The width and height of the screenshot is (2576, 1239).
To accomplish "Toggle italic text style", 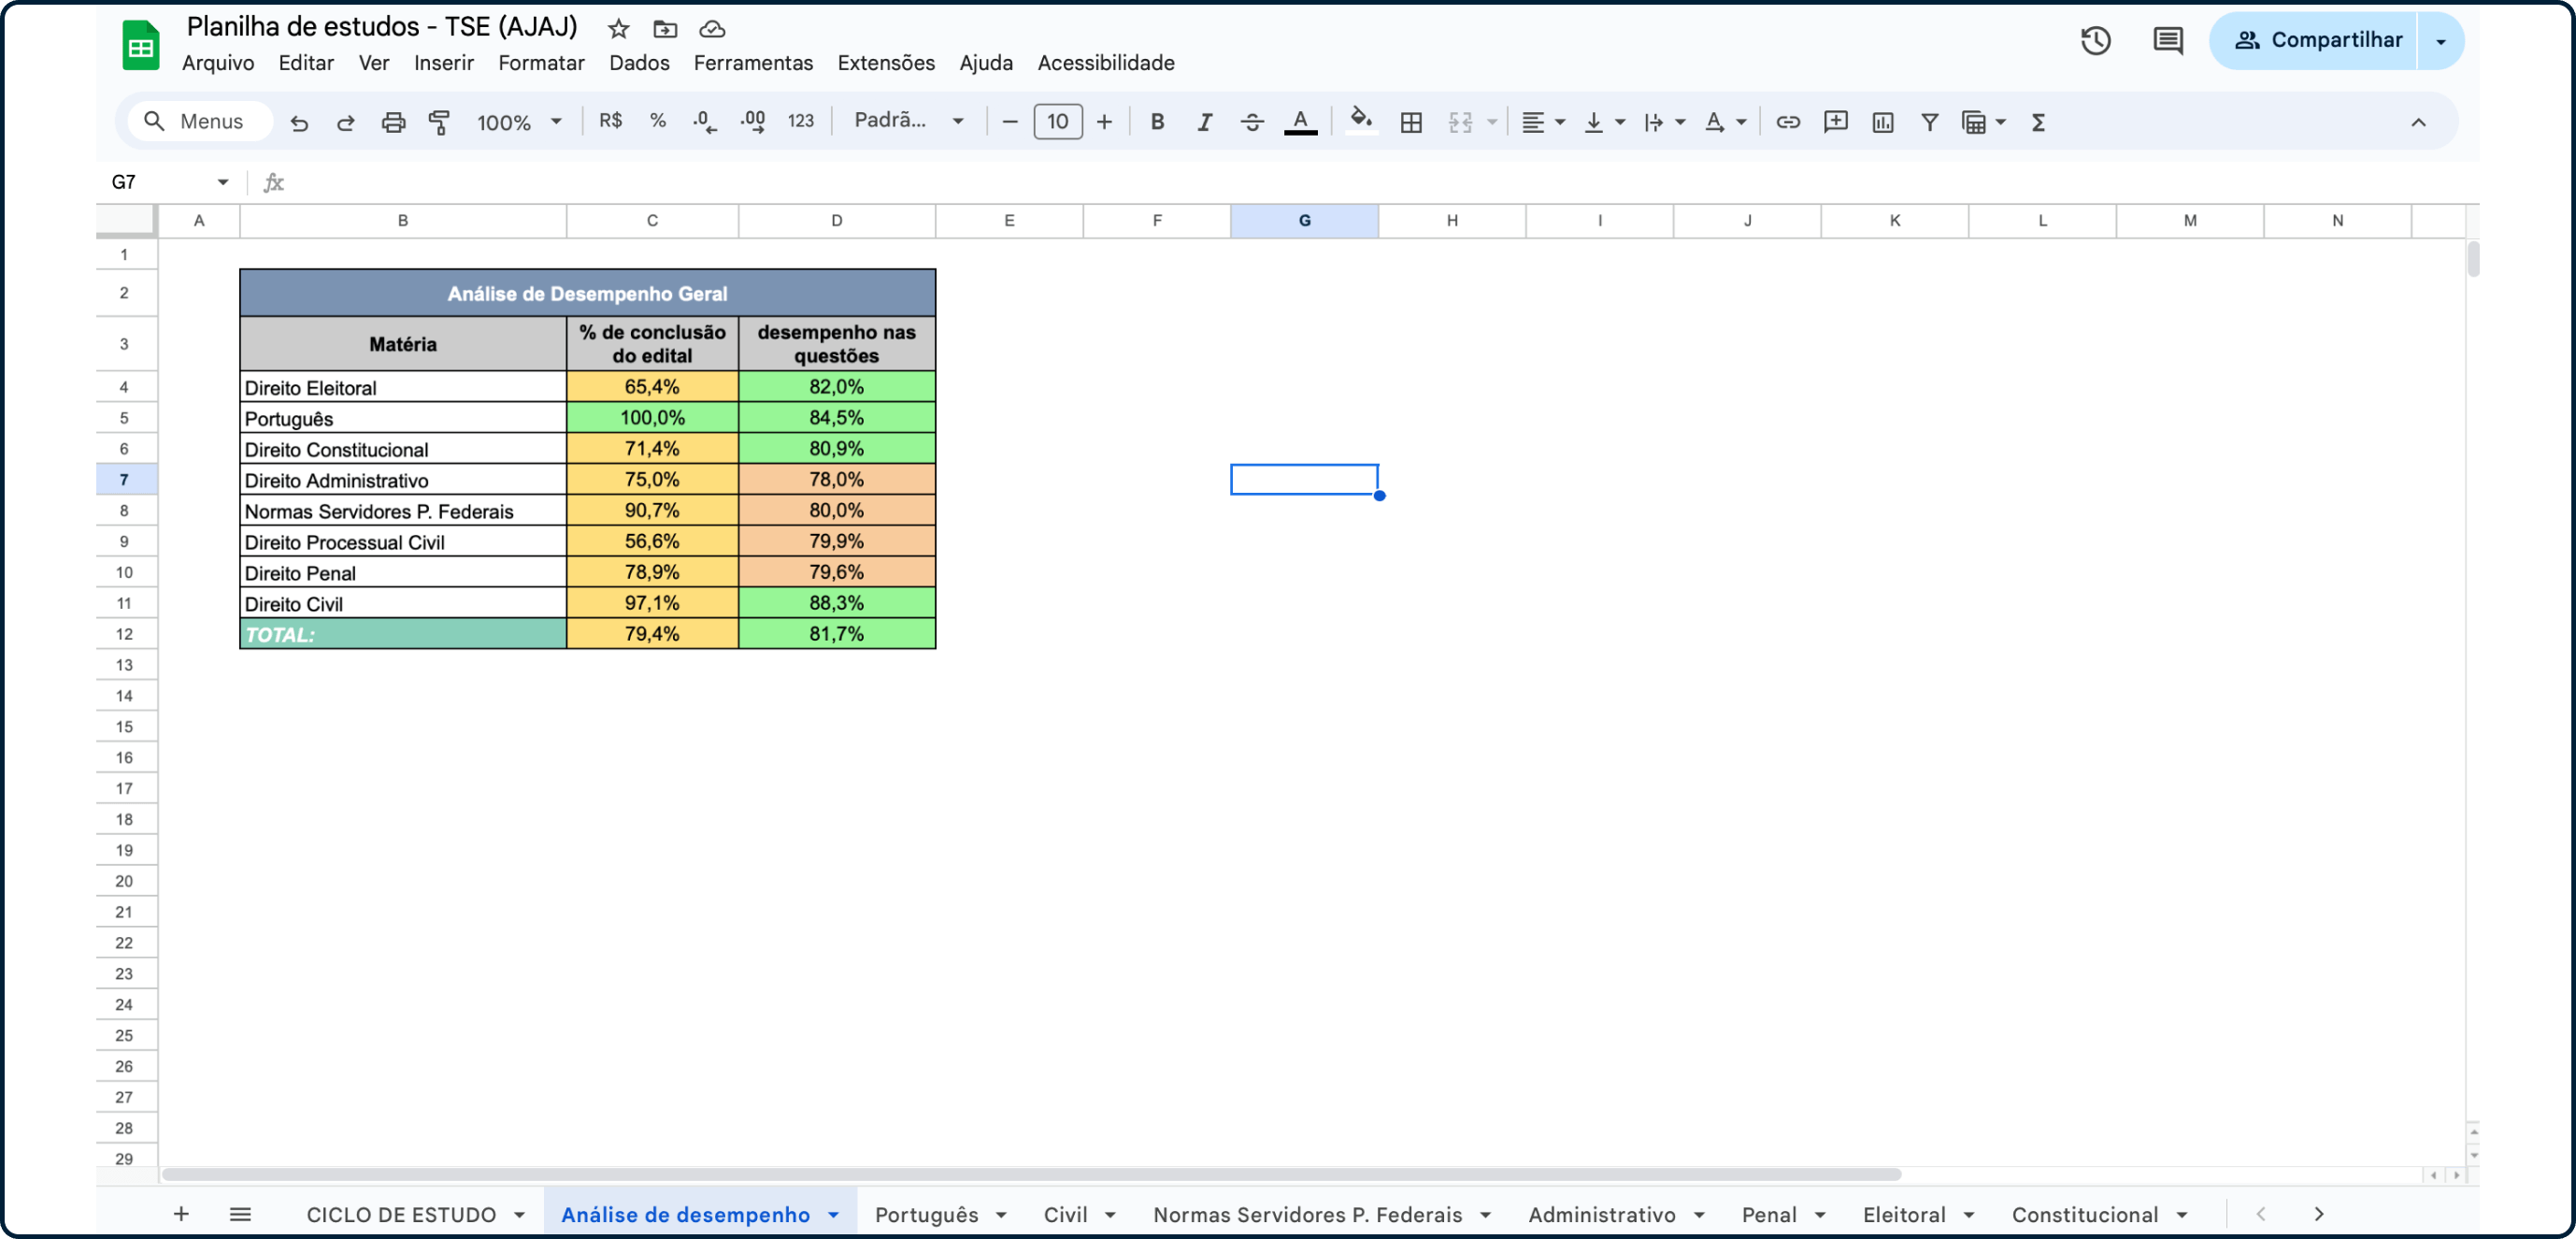I will click(1204, 122).
